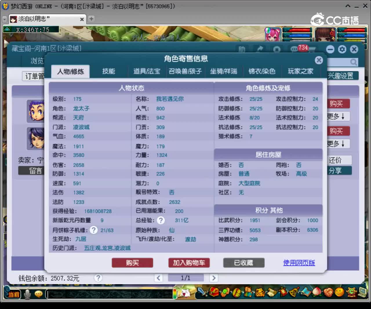Viewport: 371px width, 309px height.
Task: Switch to the 锦衣/染色 tab
Action: point(262,71)
